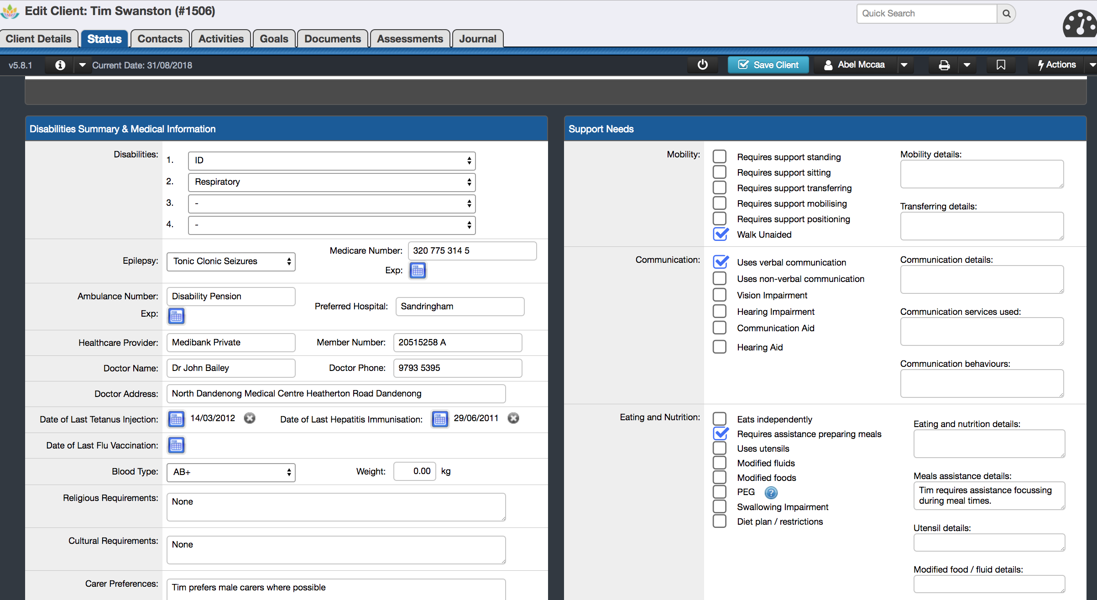The image size is (1097, 600).
Task: Open the Journal tab
Action: click(x=478, y=39)
